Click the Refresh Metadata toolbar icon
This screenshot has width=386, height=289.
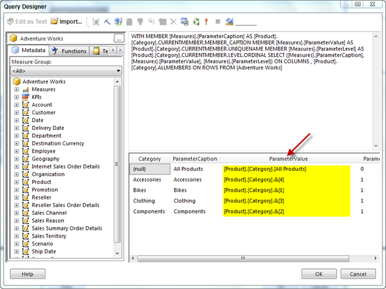click(118, 22)
